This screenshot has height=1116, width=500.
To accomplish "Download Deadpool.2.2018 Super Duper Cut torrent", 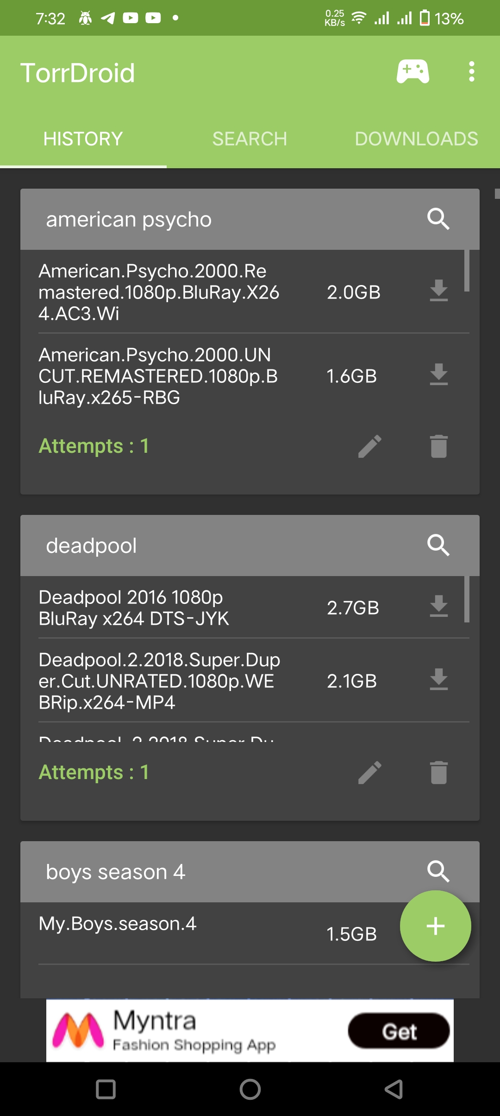I will (438, 680).
